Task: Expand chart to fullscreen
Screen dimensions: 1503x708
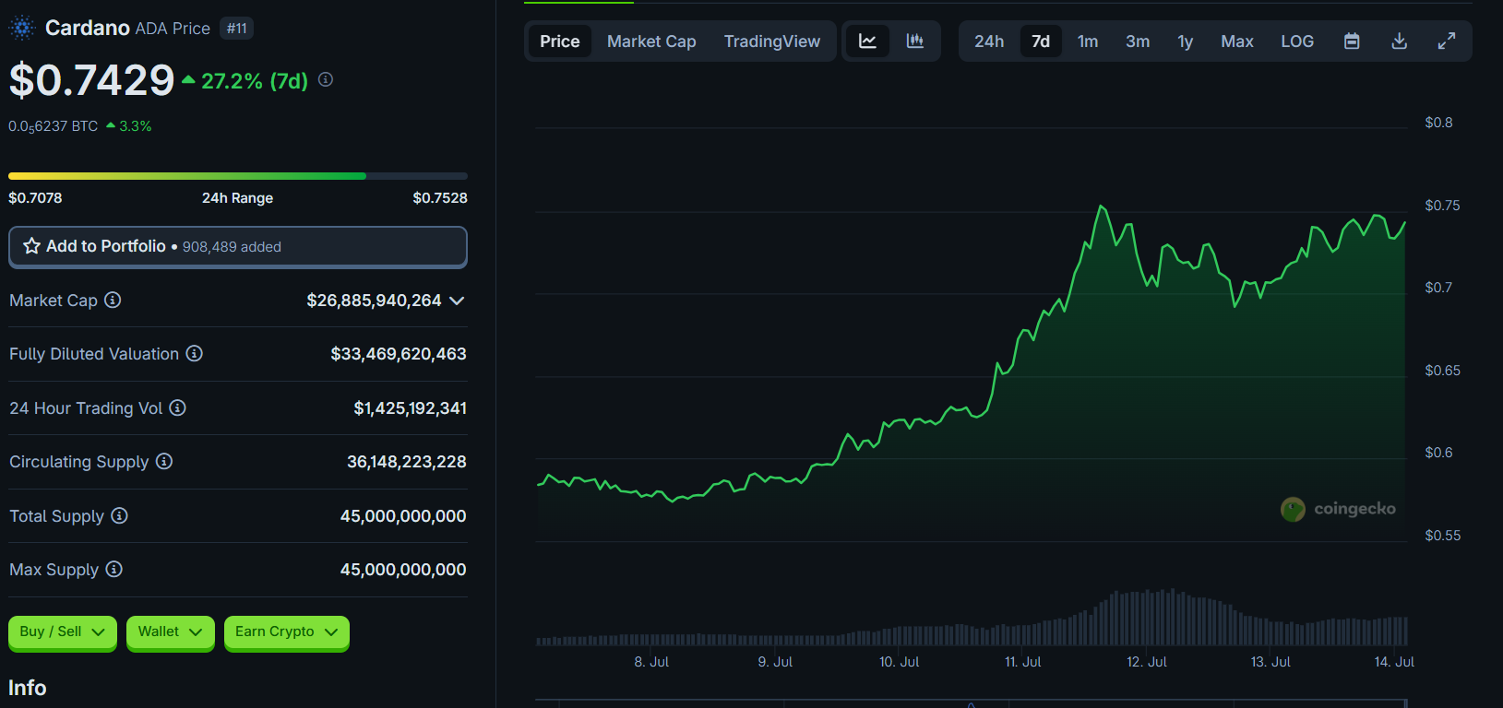Action: (1447, 41)
